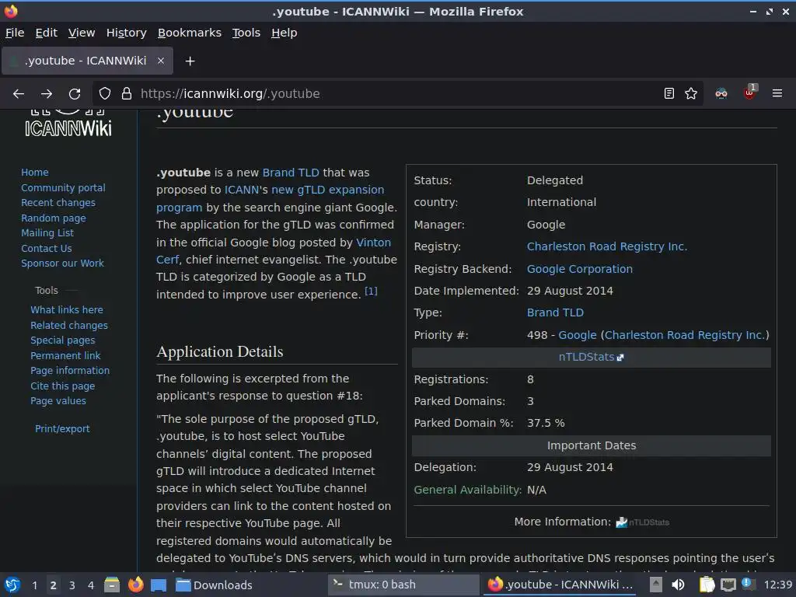Go forward to the next page

(47, 93)
